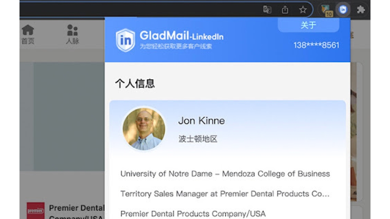The height and width of the screenshot is (219, 390).
Task: Open the puzzle-piece extensions menu
Action: (x=361, y=10)
